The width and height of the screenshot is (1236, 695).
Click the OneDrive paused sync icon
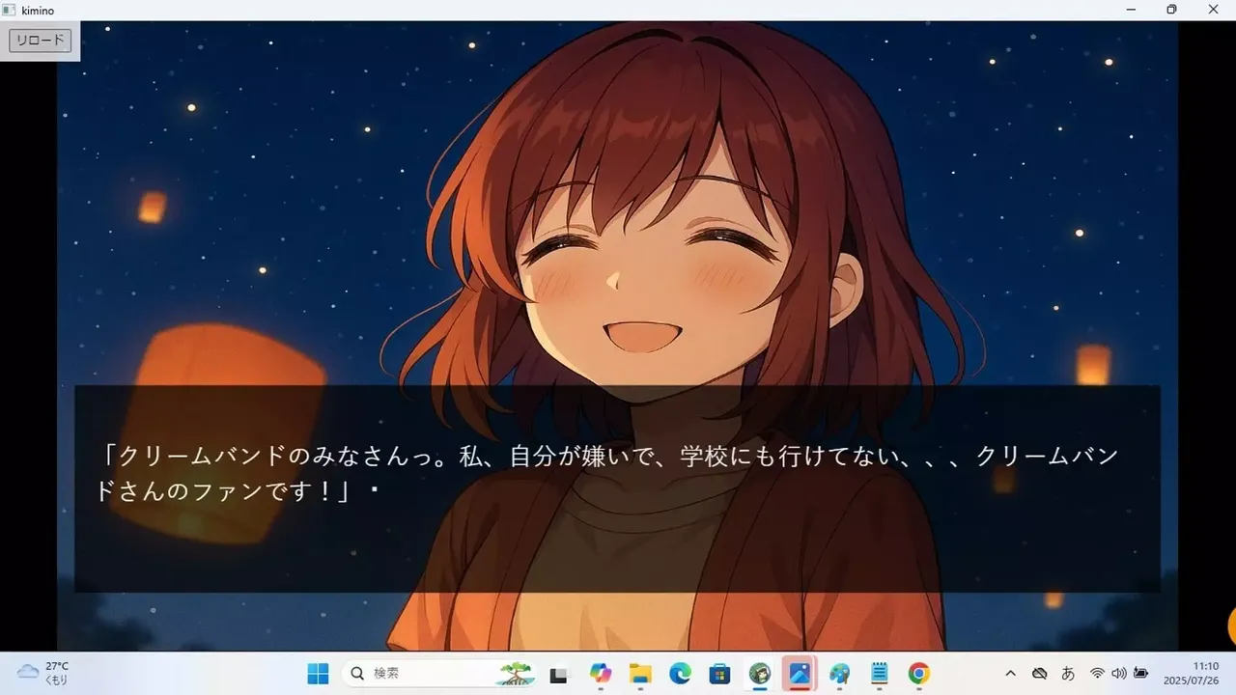click(x=1040, y=673)
